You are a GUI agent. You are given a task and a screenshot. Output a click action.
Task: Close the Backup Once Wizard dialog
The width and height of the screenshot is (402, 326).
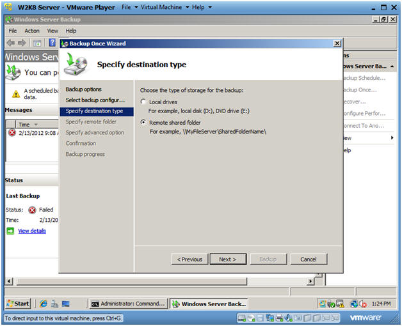[337, 43]
